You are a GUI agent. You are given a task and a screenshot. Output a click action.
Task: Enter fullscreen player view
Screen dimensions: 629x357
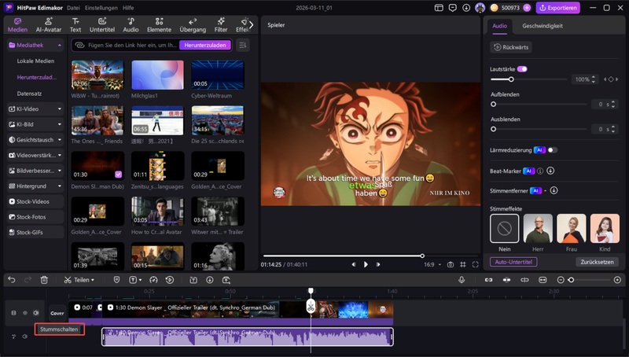point(476,265)
